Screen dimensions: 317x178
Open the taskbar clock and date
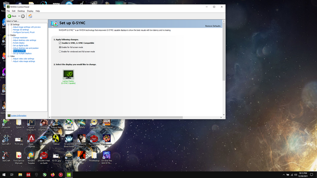pos(303,175)
